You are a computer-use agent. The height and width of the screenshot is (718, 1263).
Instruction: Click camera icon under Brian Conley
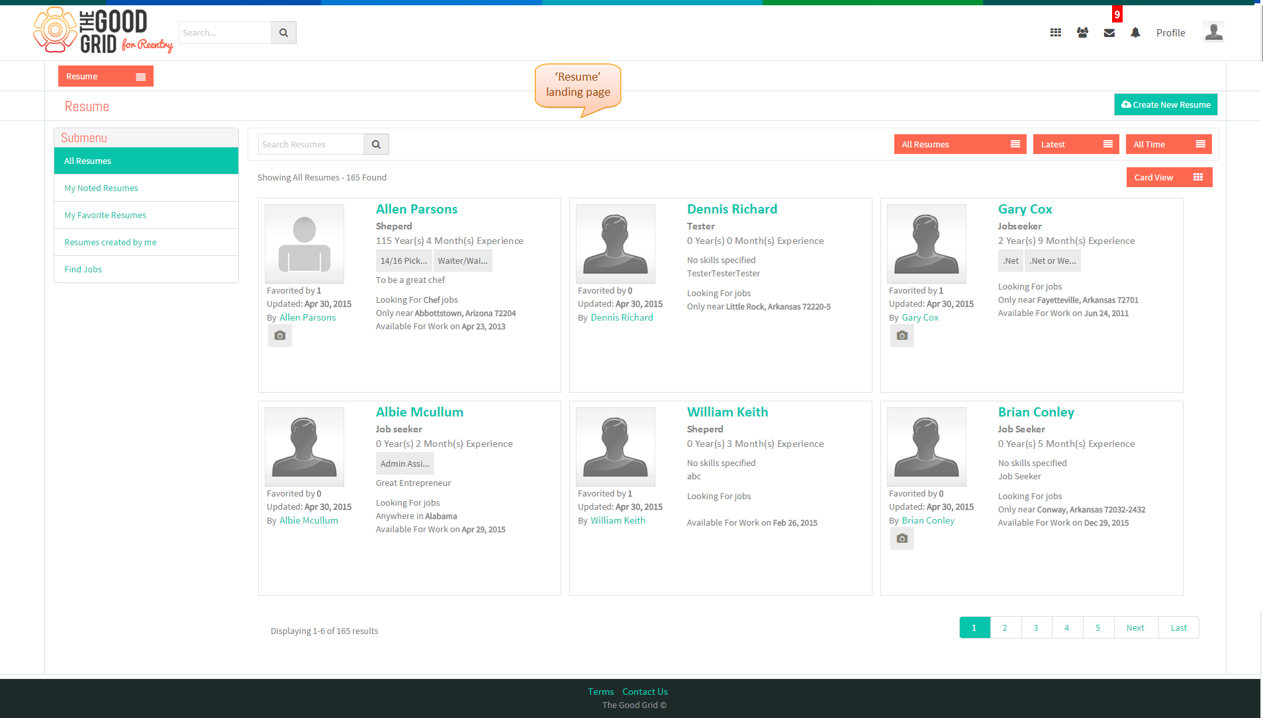point(902,539)
